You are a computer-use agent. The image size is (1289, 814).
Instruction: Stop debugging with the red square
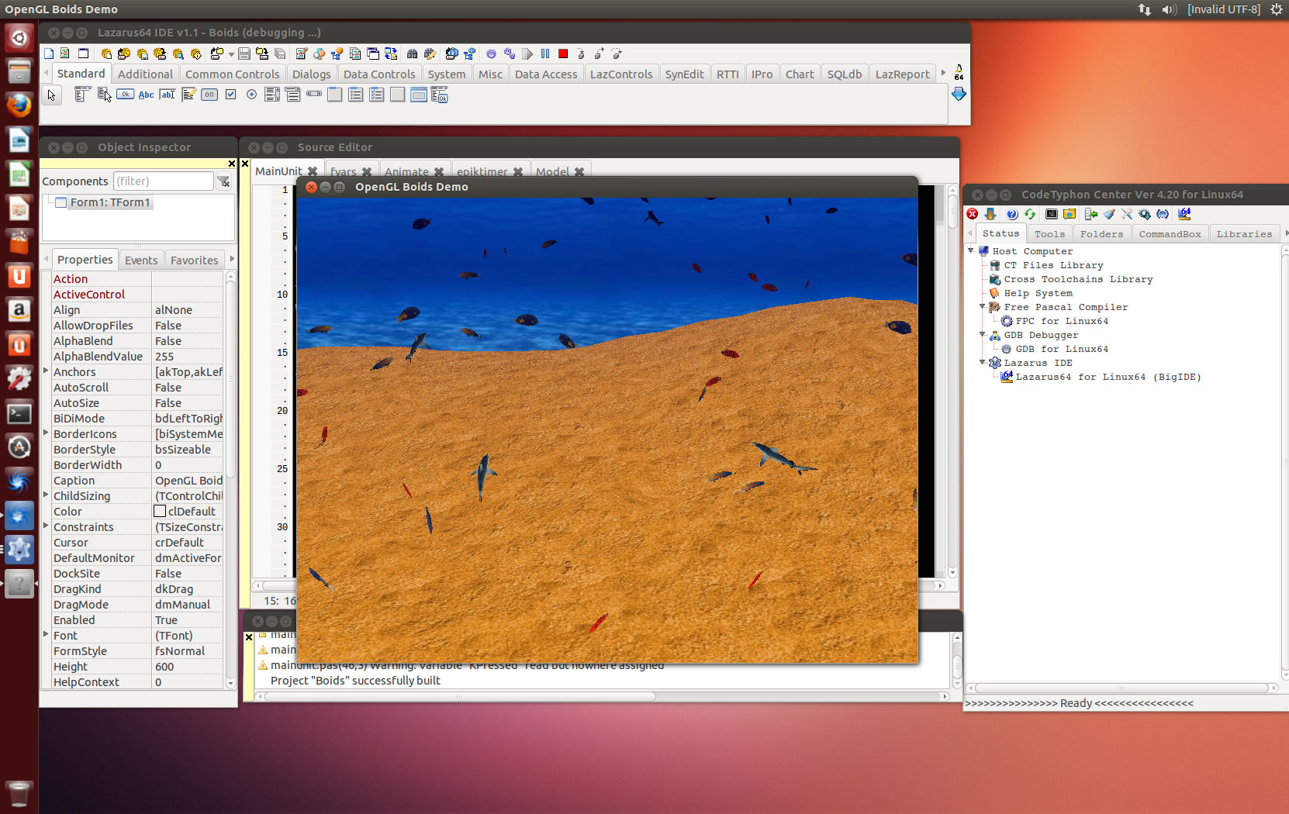pos(563,53)
